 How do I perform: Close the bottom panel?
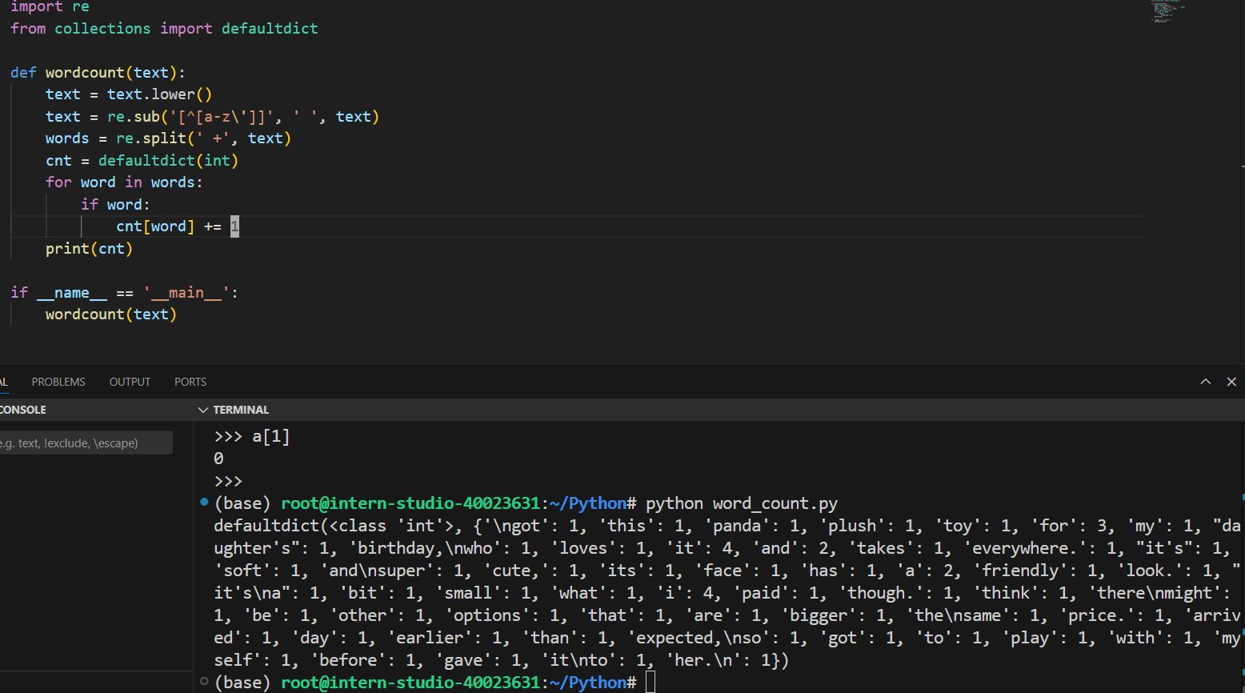1231,382
